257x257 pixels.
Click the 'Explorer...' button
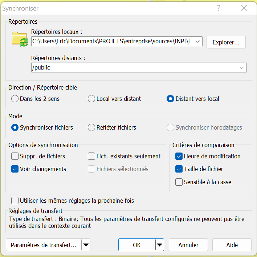[x=226, y=42]
